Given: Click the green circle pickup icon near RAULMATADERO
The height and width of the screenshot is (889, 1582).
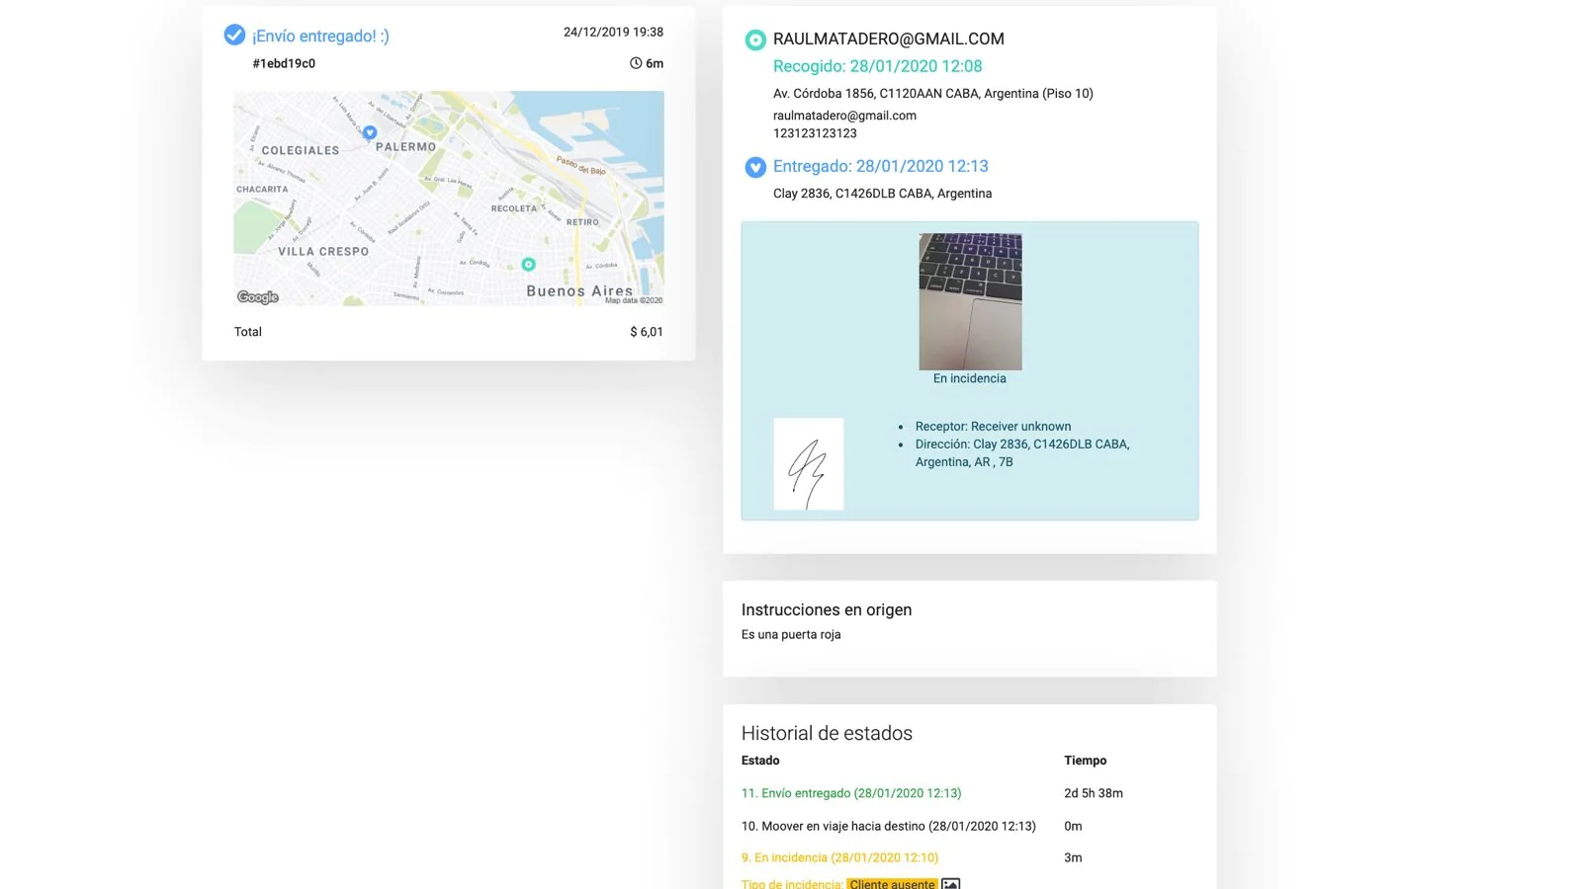Looking at the screenshot, I should [755, 40].
